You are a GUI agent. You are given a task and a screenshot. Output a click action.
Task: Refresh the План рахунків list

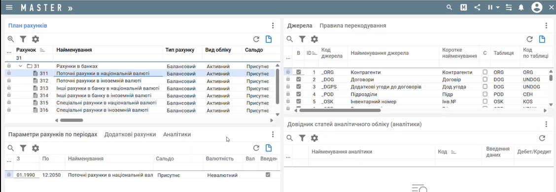[x=256, y=39]
